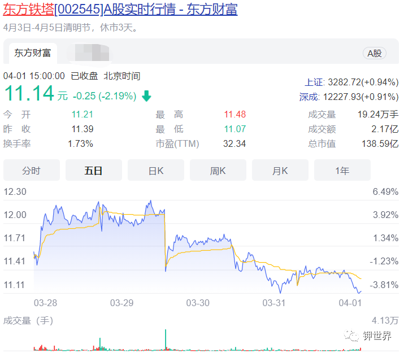404x353 pixels.
Task: Click the -3.81% percent axis label
Action: pyautogui.click(x=384, y=285)
